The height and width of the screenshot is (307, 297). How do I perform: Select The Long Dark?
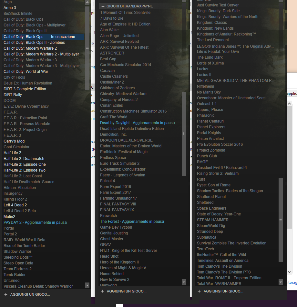210,57
